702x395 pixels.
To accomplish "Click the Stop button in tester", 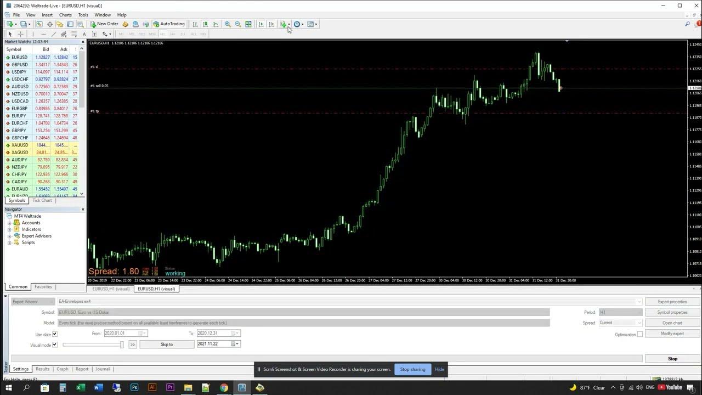I will pyautogui.click(x=672, y=359).
